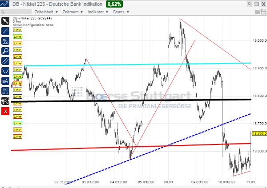Click the 02.03. date axis label
The image size is (267, 188).
point(59,182)
